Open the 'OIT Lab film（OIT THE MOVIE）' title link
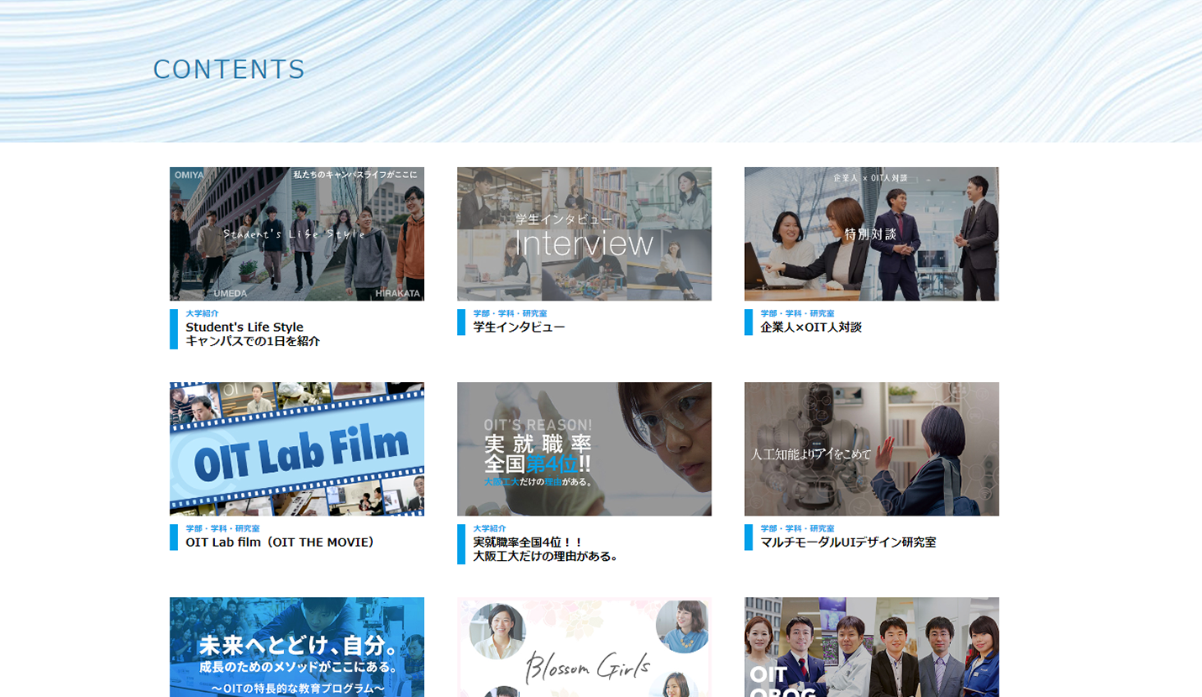The height and width of the screenshot is (697, 1202). tap(280, 542)
